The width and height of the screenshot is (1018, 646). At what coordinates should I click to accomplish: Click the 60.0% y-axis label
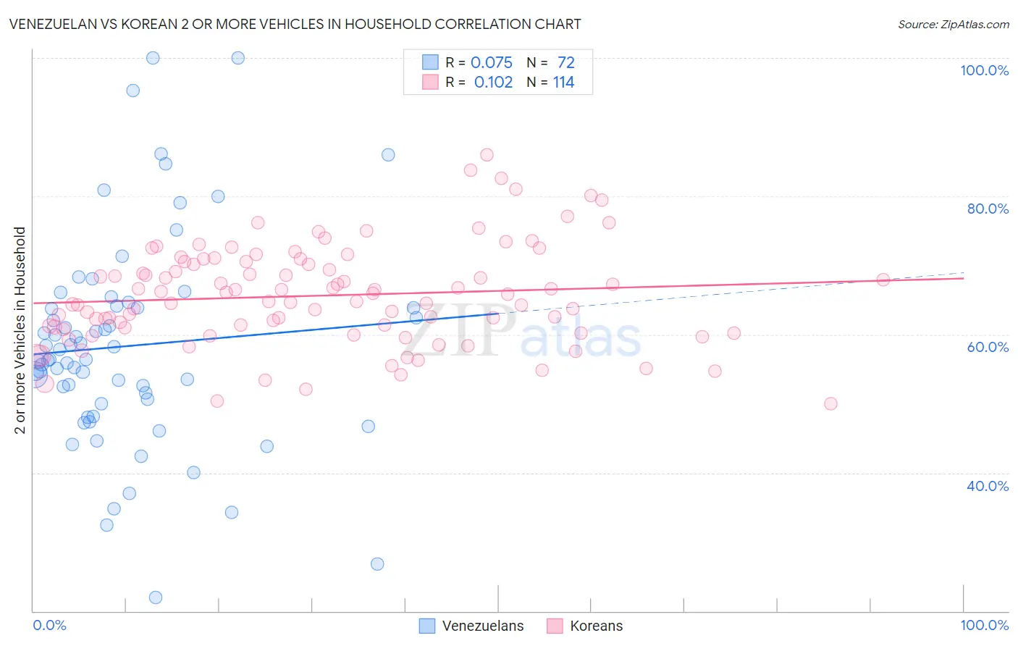coord(988,347)
